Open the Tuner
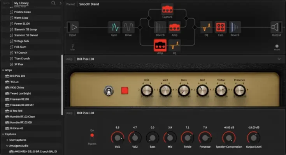 pos(72,46)
